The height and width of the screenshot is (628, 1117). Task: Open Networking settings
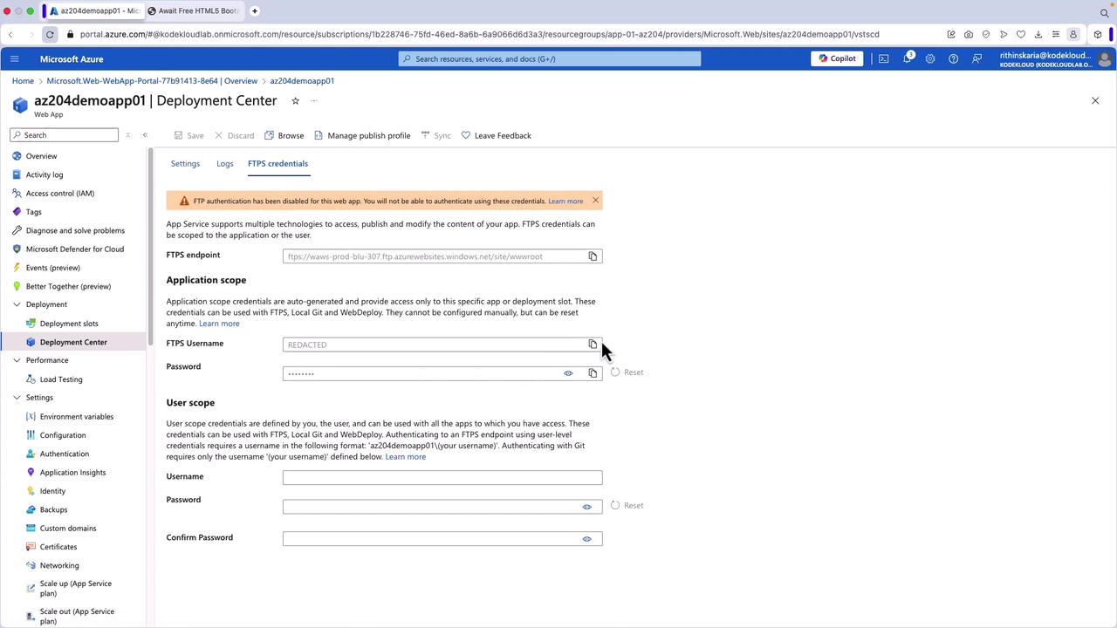59,565
